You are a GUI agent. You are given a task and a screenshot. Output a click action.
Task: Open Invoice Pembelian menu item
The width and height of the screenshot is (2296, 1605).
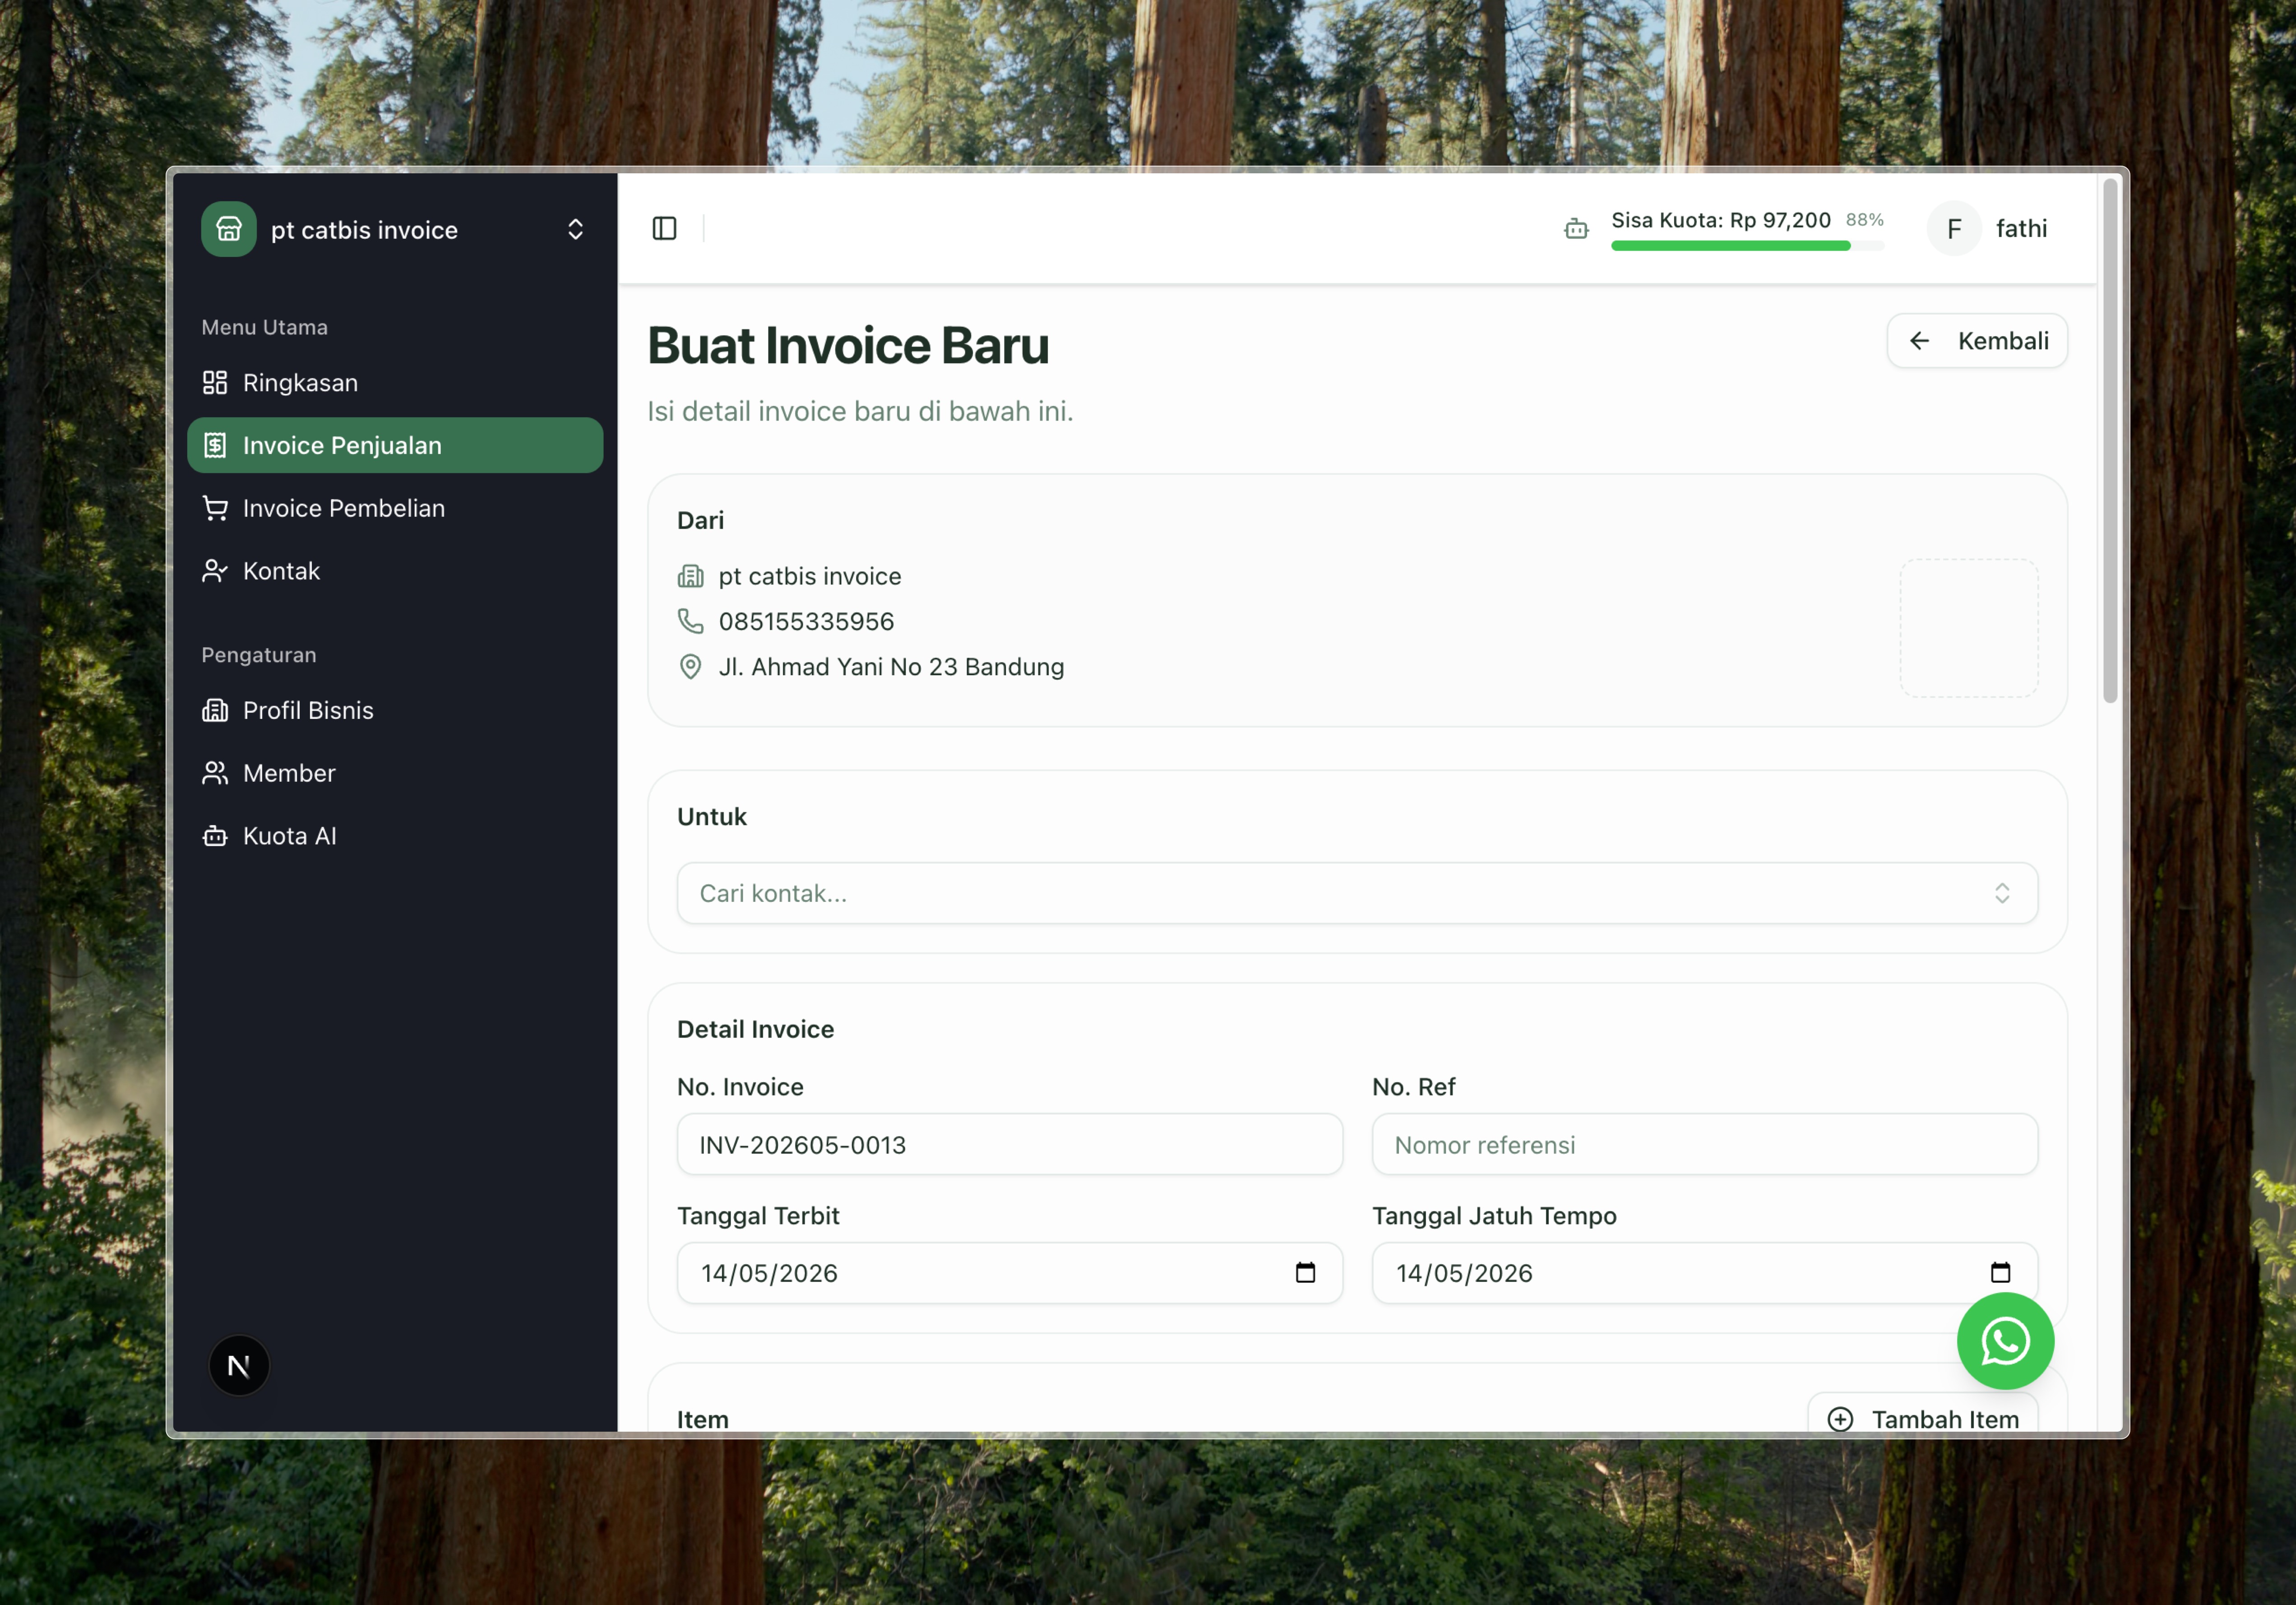pos(395,508)
